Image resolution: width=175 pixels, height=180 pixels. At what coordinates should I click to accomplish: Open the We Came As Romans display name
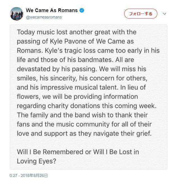(x=52, y=11)
